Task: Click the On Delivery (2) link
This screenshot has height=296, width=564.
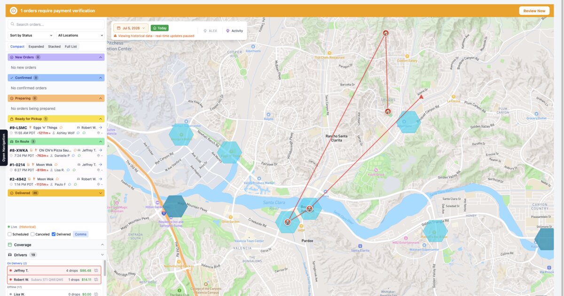Action: pyautogui.click(x=17, y=263)
